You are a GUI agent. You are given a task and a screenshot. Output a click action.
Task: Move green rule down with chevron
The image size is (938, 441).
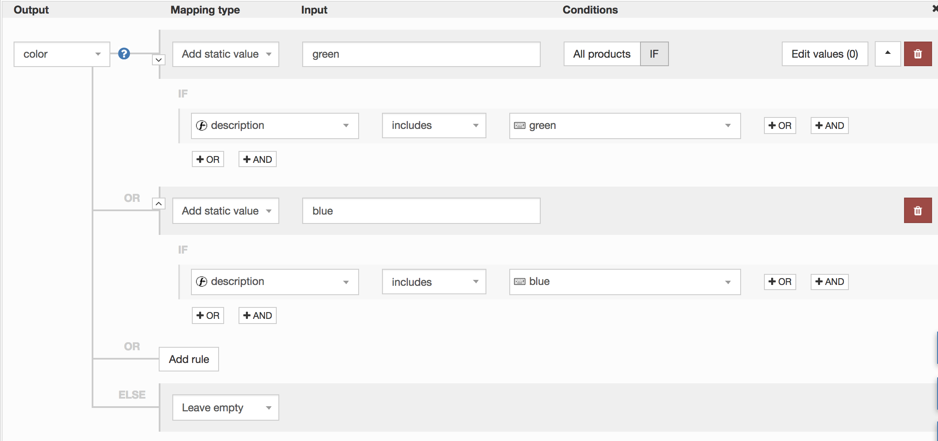click(x=158, y=60)
